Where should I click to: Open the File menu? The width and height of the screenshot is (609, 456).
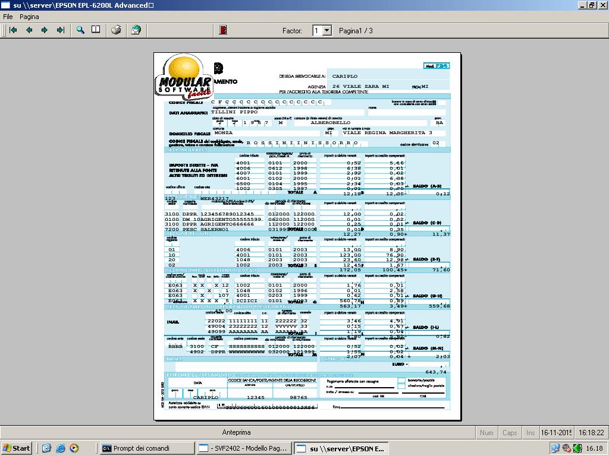click(8, 17)
